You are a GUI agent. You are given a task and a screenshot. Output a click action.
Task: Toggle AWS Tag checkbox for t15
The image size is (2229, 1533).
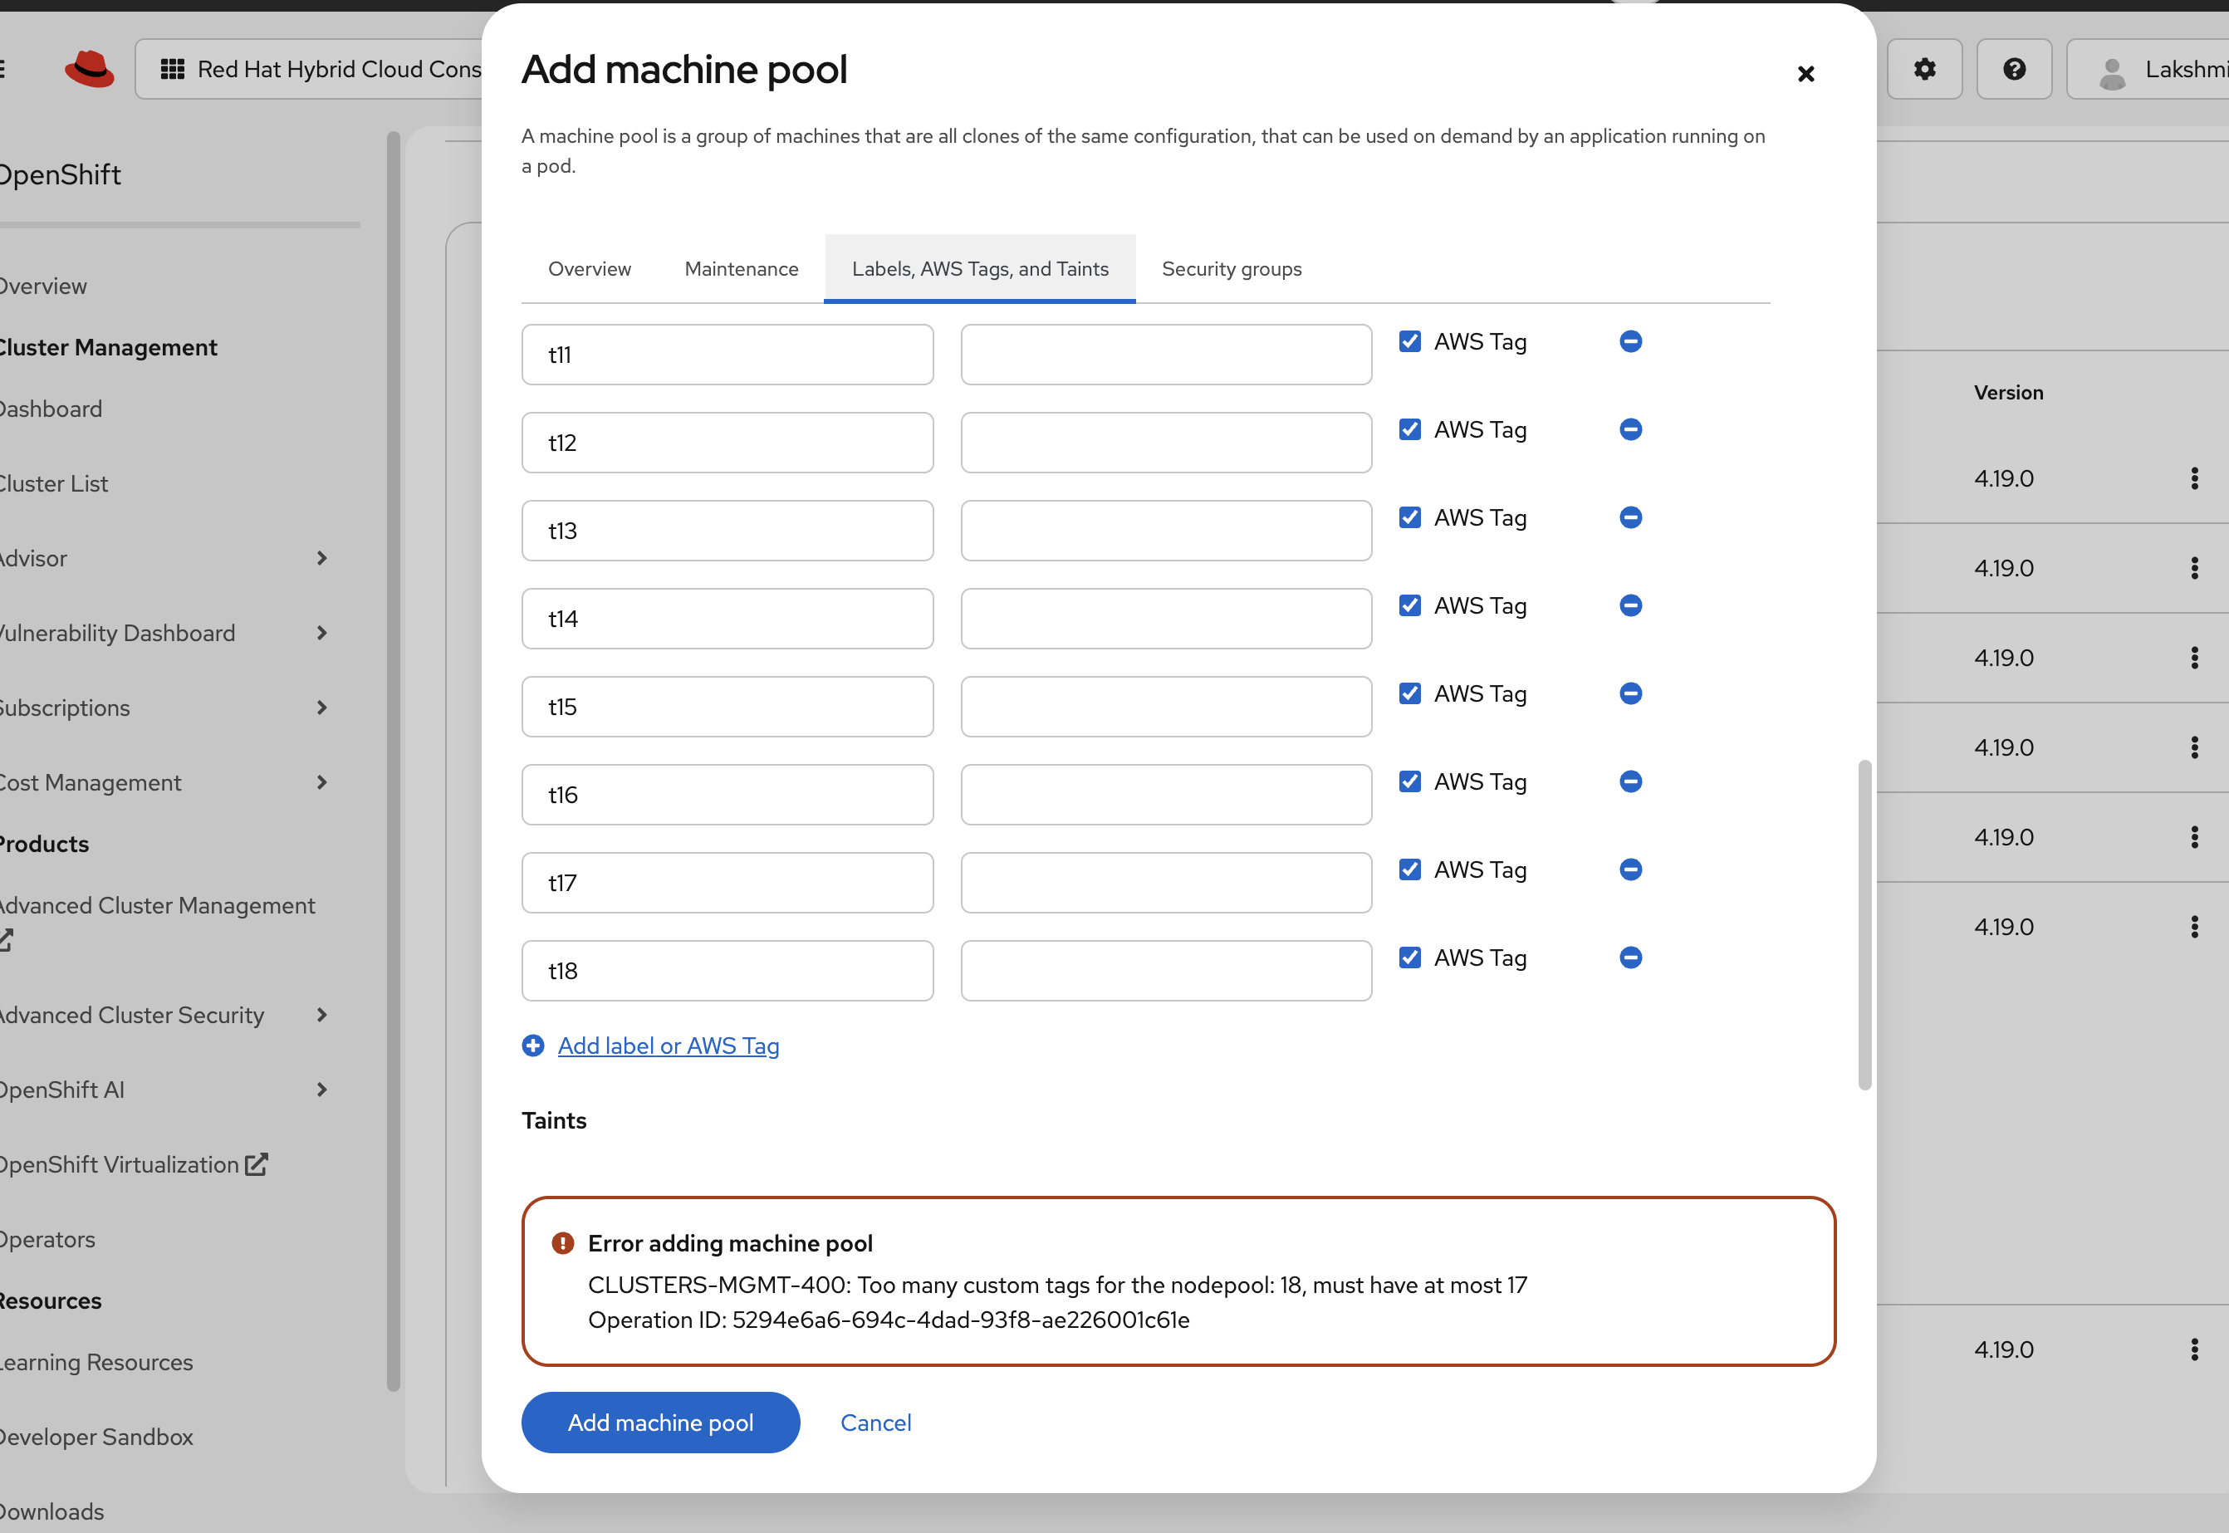(x=1408, y=693)
